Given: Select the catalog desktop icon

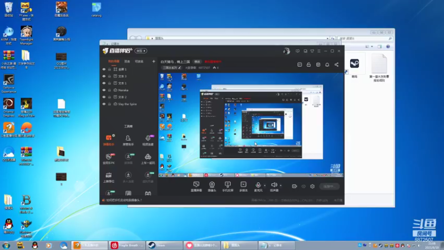Looking at the screenshot, I should (x=96, y=10).
